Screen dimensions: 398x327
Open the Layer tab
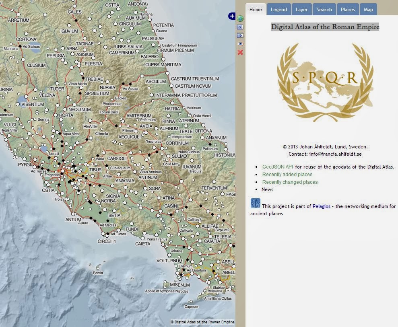[301, 9]
